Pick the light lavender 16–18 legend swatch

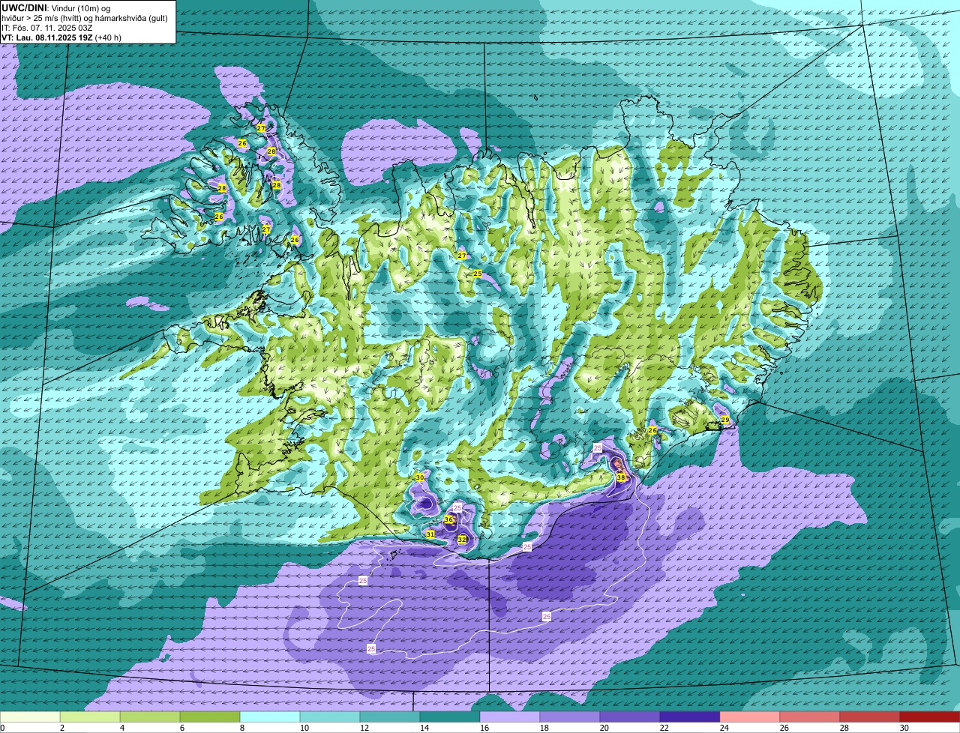coord(510,717)
